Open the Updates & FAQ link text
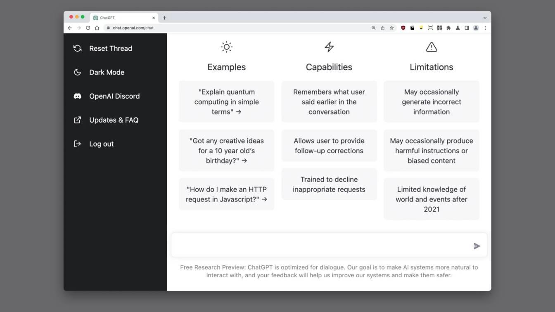This screenshot has width=555, height=312. [114, 120]
